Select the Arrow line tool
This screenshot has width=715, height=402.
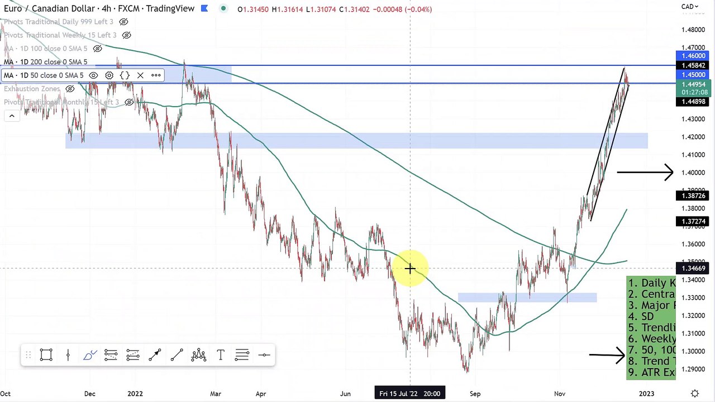click(x=155, y=355)
